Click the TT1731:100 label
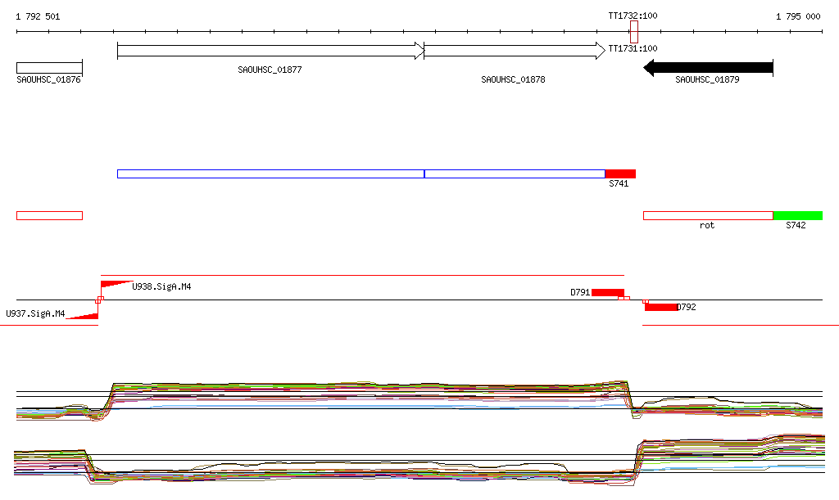 click(x=633, y=49)
